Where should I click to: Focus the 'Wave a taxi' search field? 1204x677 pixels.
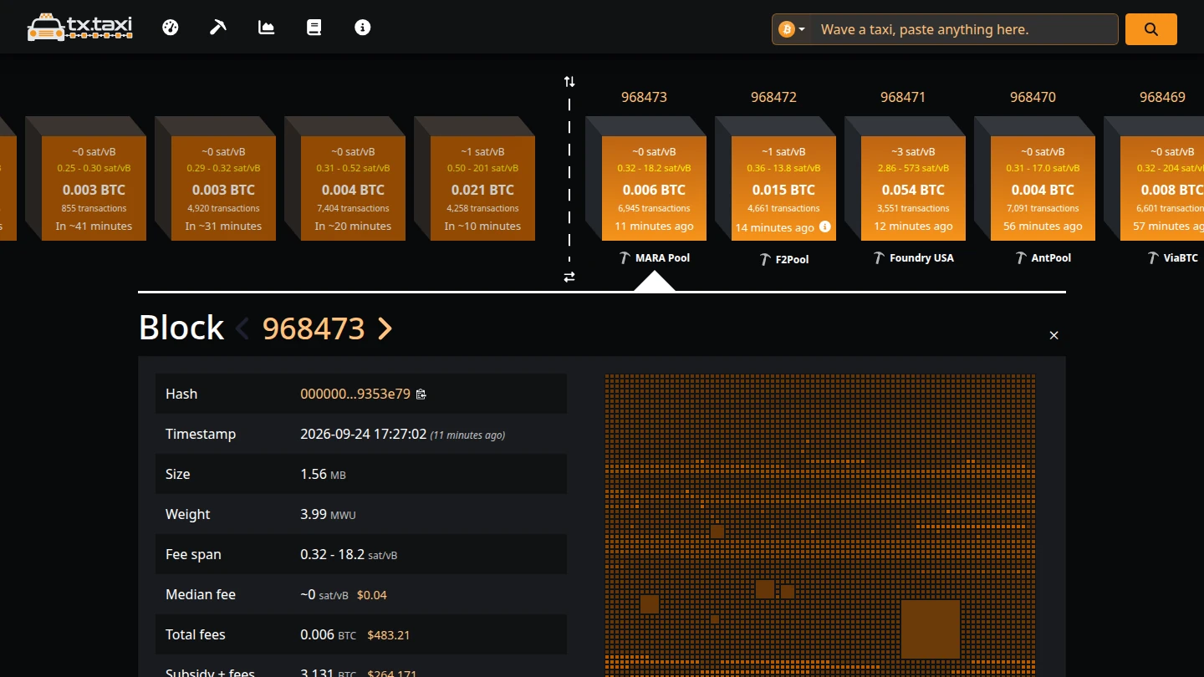click(x=965, y=29)
